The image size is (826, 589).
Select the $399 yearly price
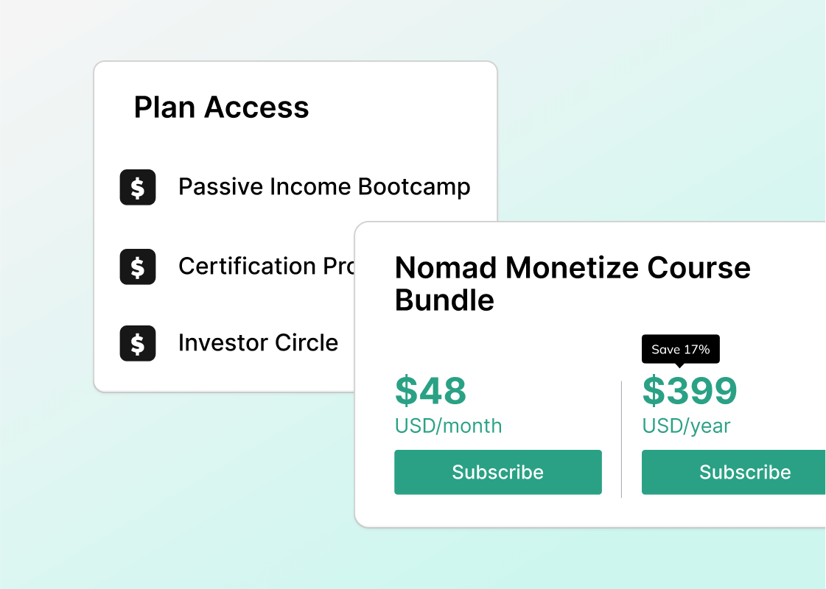tap(689, 390)
